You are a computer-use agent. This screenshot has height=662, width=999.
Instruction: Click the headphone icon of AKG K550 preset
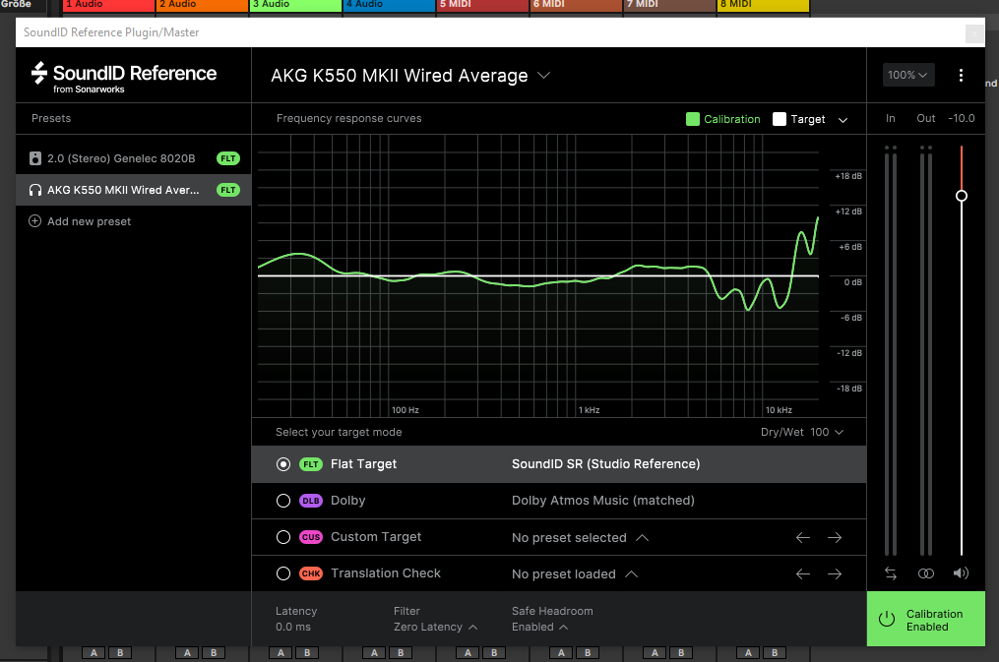(x=35, y=190)
